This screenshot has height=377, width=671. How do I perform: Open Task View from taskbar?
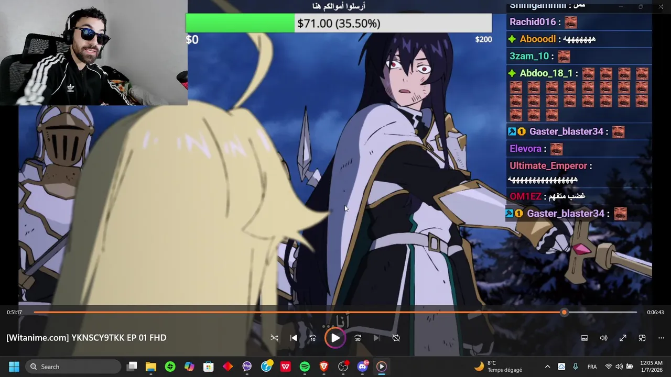(x=132, y=367)
